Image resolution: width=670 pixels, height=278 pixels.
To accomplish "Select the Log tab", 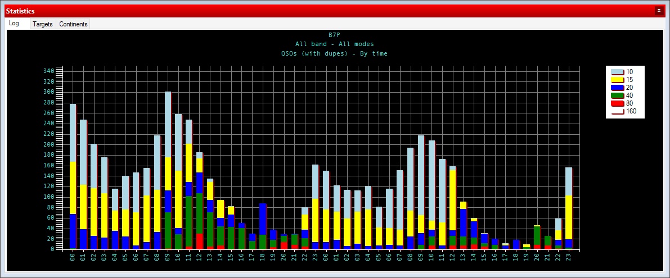I will pos(15,24).
